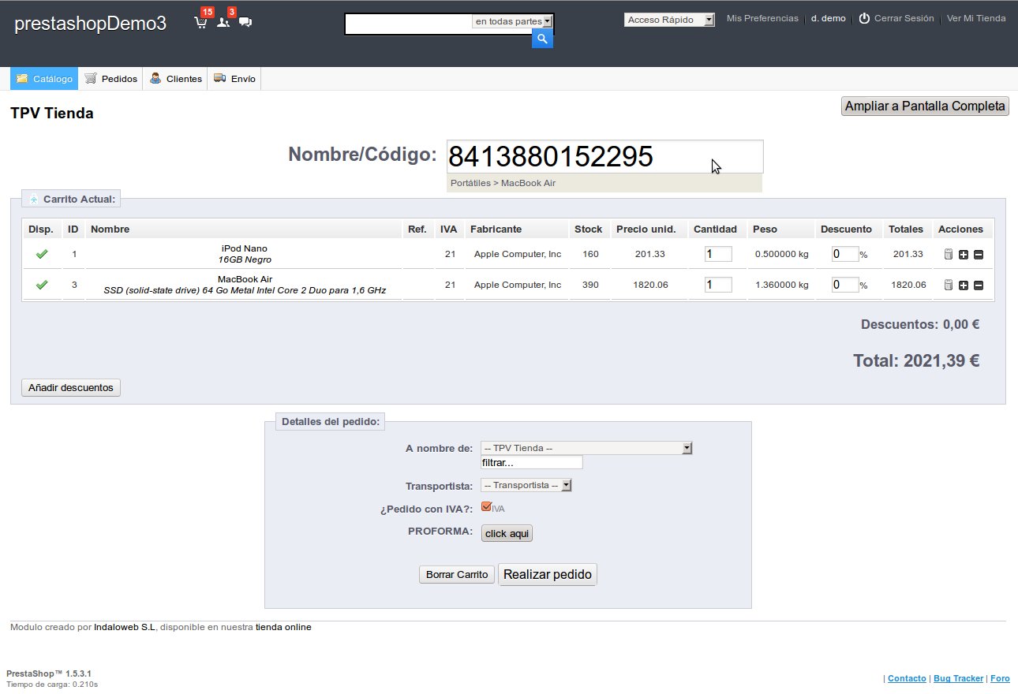
Task: Open the 'en todas partes' search scope dropdown
Action: (x=513, y=21)
